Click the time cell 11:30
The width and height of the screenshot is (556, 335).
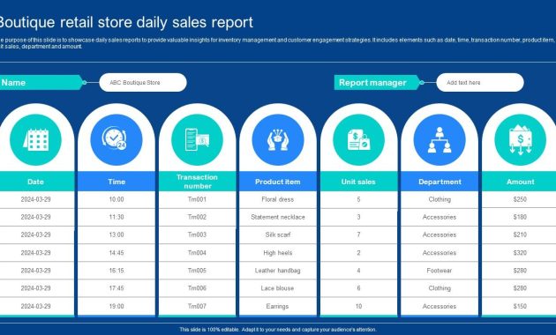tap(116, 217)
